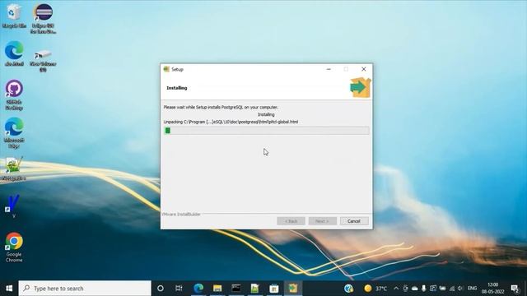Viewport: 527px width, 296px height.
Task: Open the microphone tray icon
Action: 424,289
